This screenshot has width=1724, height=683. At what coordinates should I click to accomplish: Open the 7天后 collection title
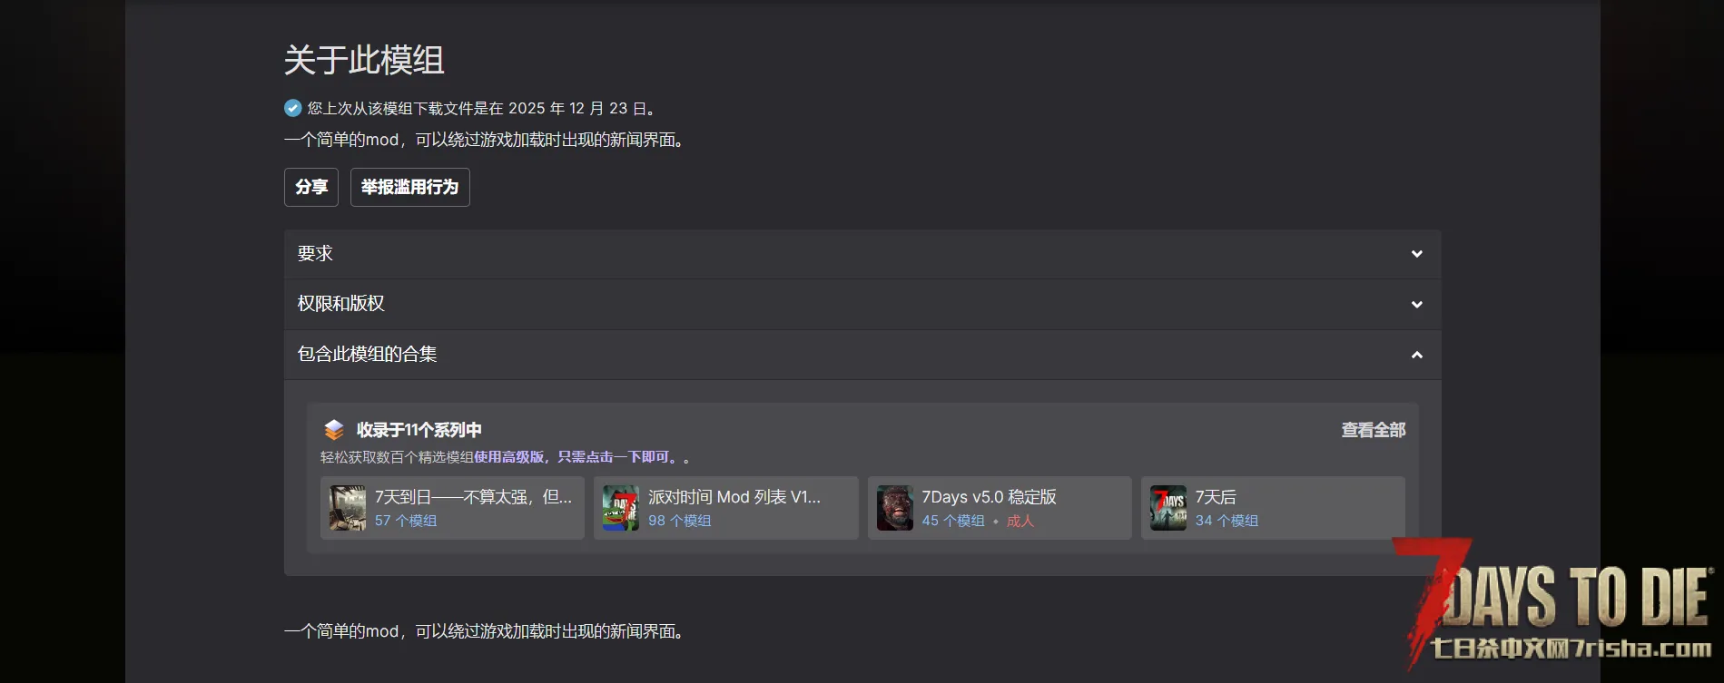coord(1216,497)
